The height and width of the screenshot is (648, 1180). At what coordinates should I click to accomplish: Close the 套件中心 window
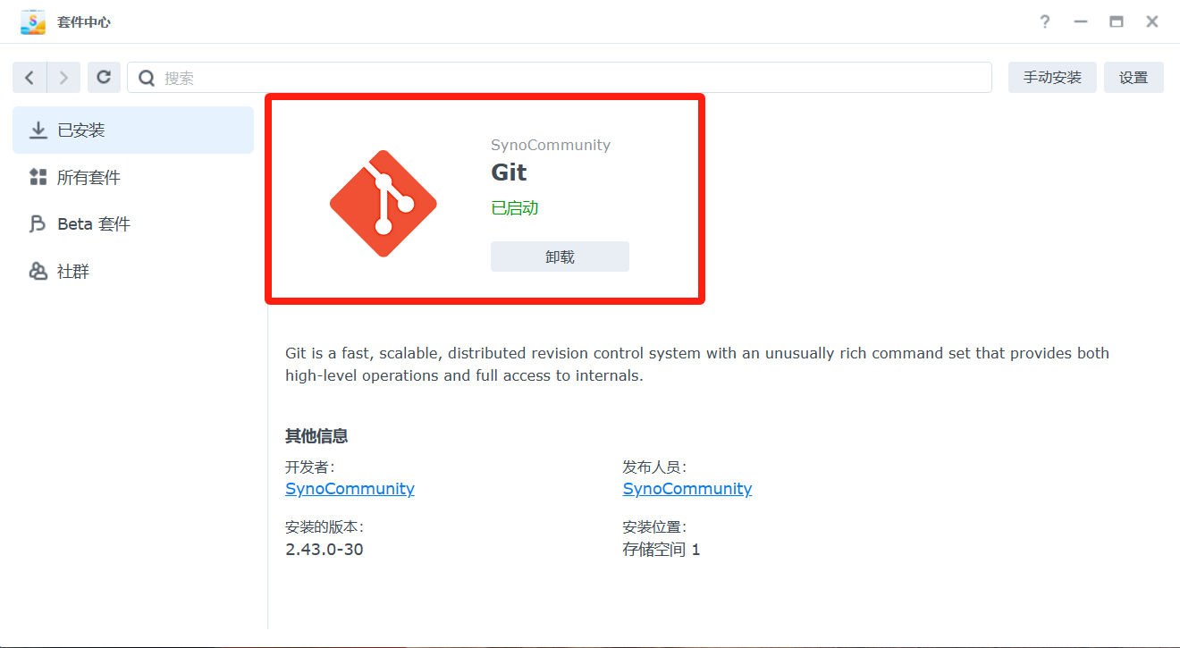pyautogui.click(x=1152, y=21)
